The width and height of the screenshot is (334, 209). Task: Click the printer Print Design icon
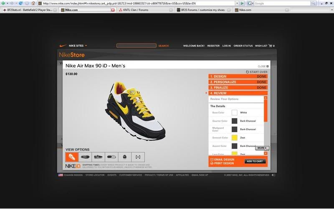click(212, 163)
